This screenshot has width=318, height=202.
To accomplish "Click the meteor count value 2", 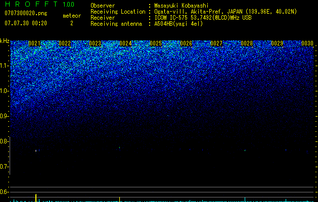I will [72, 23].
